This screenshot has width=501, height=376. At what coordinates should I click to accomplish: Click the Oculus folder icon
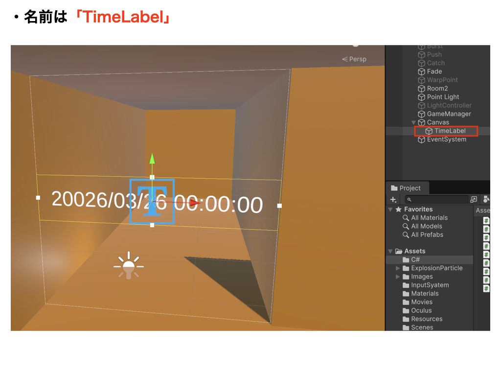pos(406,310)
